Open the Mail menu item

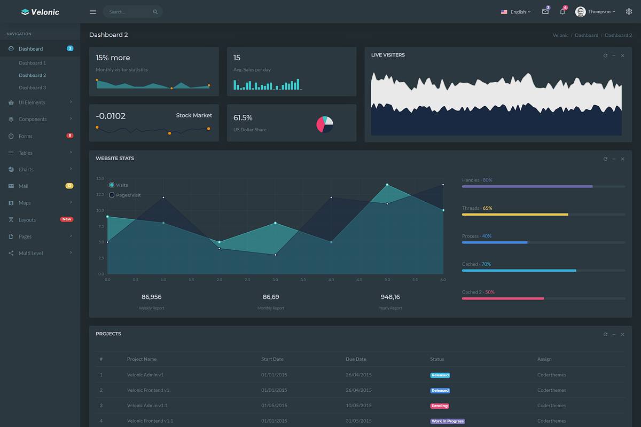coord(40,186)
